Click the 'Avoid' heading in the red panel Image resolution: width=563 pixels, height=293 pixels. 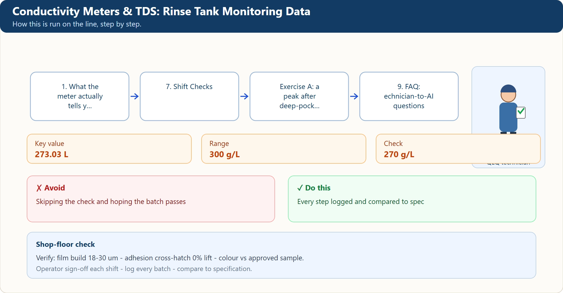pyautogui.click(x=51, y=188)
